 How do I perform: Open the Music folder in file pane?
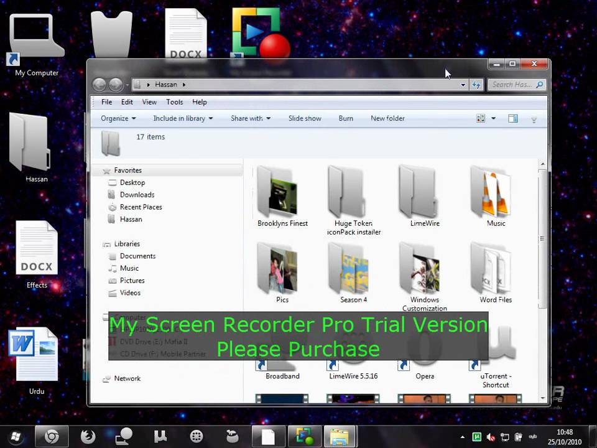pos(496,196)
